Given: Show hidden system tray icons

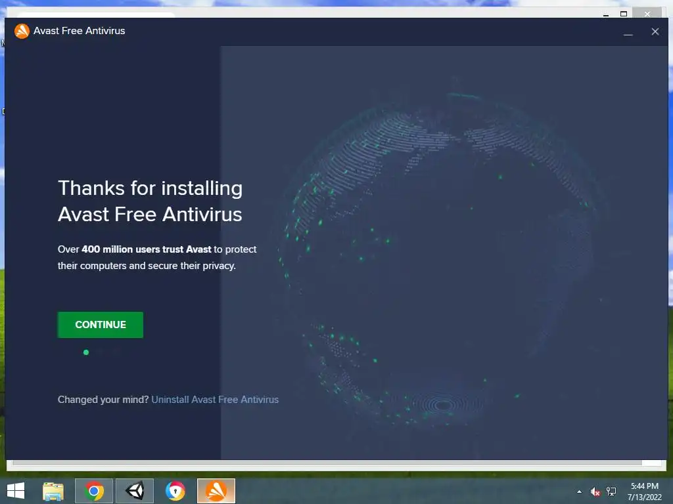Looking at the screenshot, I should coord(580,492).
